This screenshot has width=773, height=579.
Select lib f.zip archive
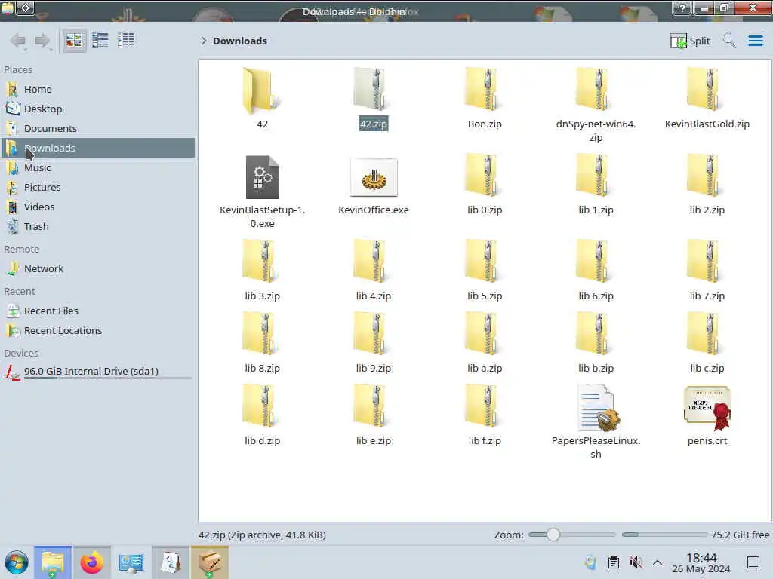click(x=485, y=415)
